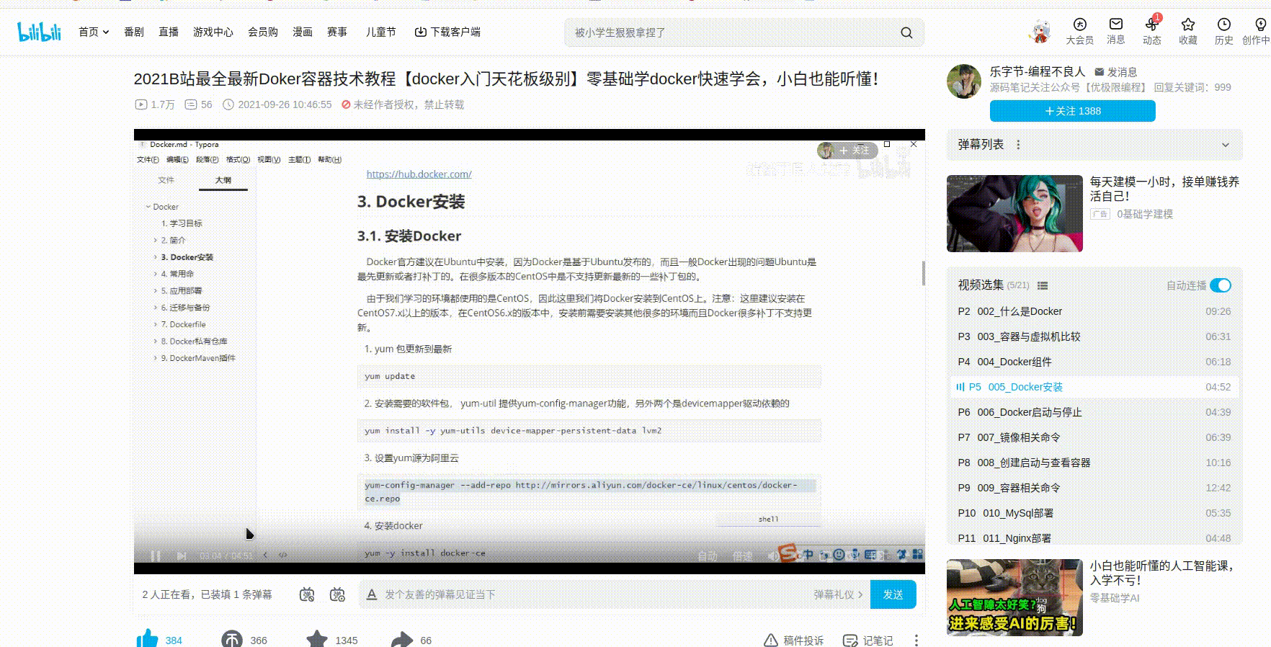Open the 大会员 membership icon
Viewport: 1271px width, 647px height.
(1079, 24)
